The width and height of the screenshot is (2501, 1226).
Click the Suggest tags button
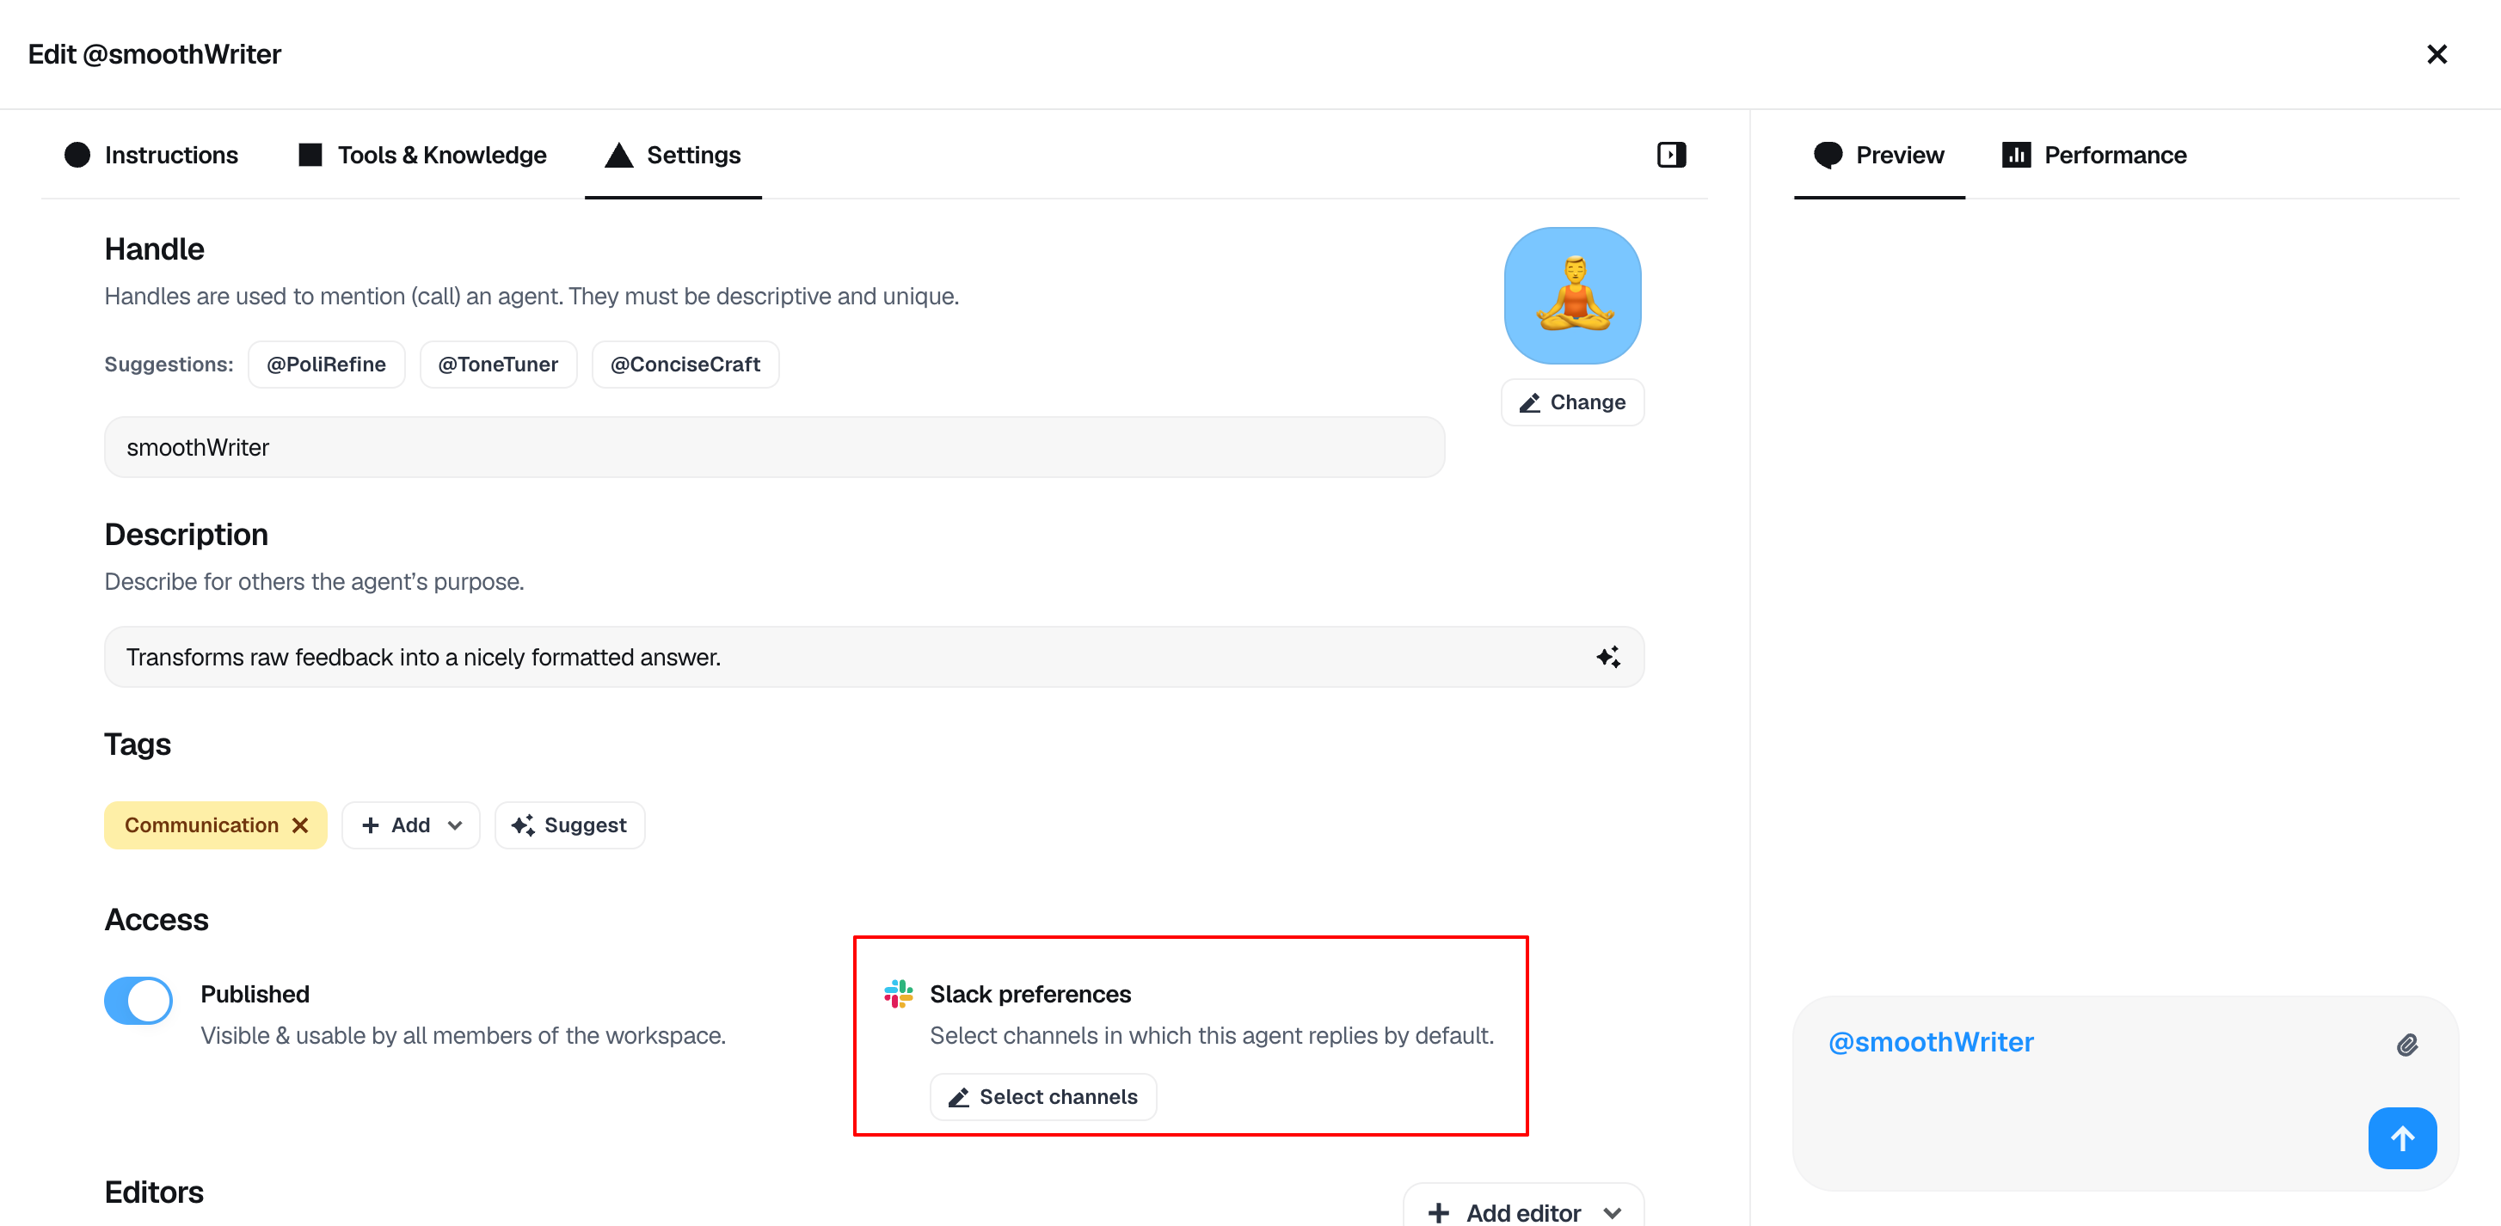pos(570,825)
